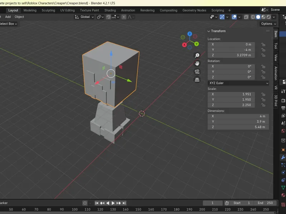Open snapping options dropdown
Viewport: 286px width, 214px height.
point(115,17)
